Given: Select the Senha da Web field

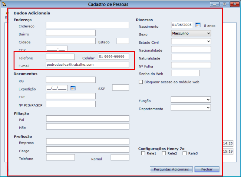Looking at the screenshot, I should (x=185, y=73).
